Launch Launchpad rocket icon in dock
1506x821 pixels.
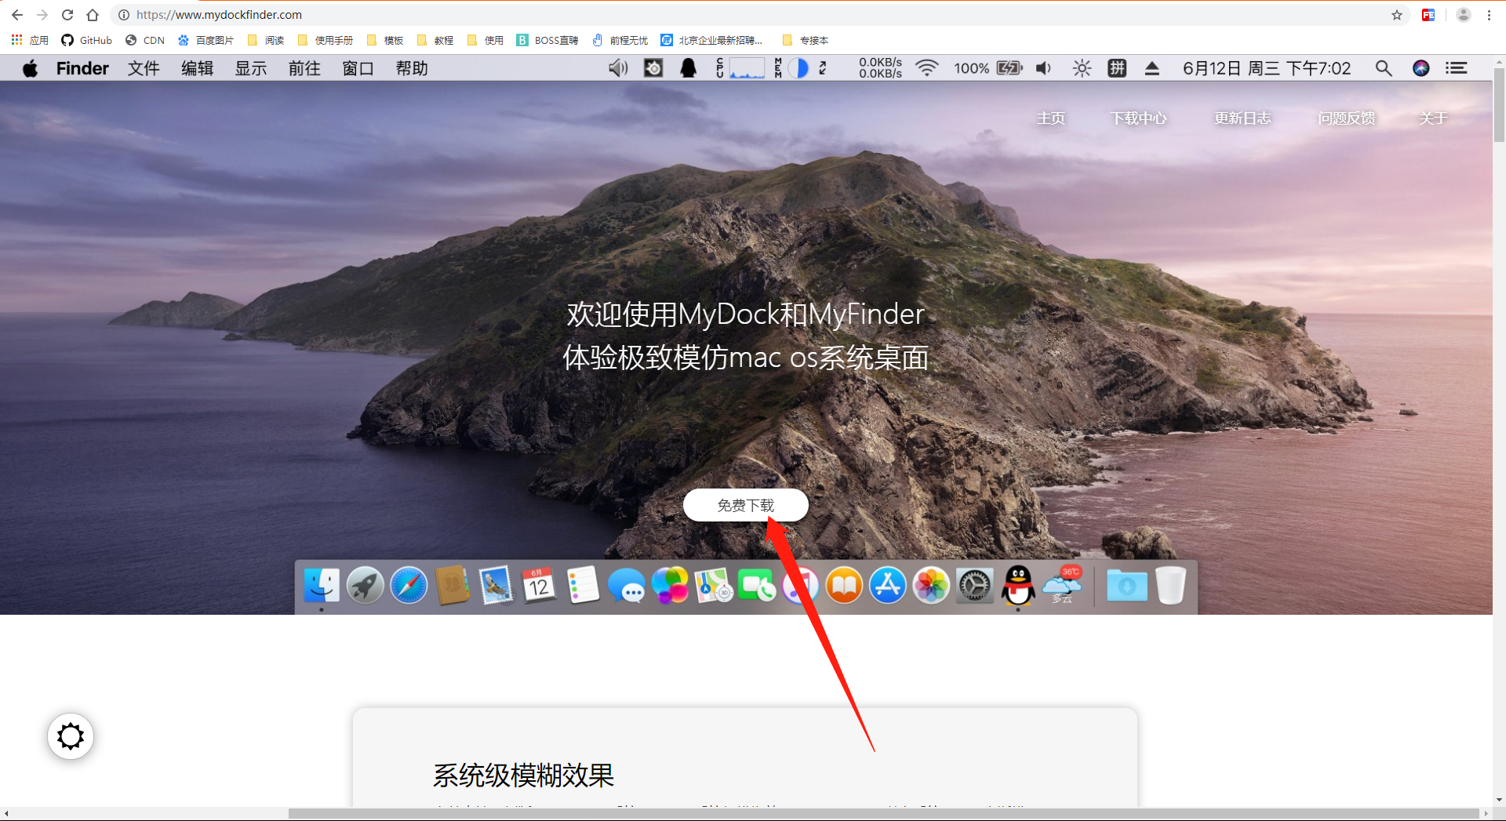click(x=366, y=585)
